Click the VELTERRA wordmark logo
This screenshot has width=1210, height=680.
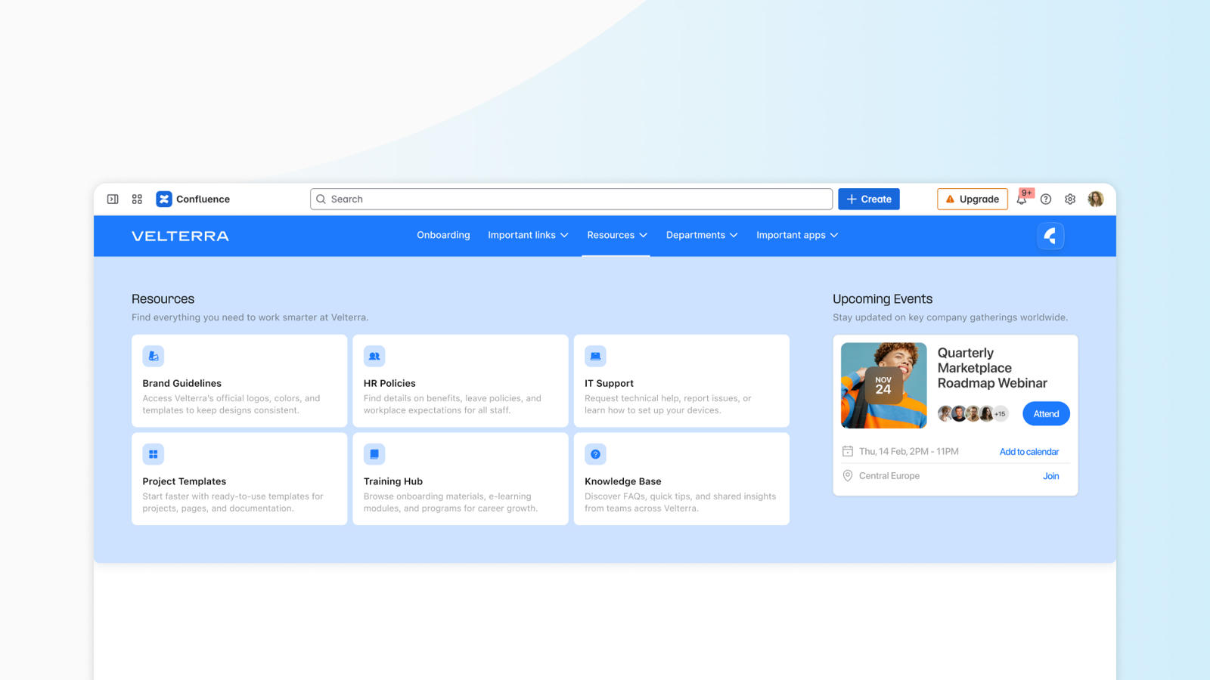click(x=180, y=236)
